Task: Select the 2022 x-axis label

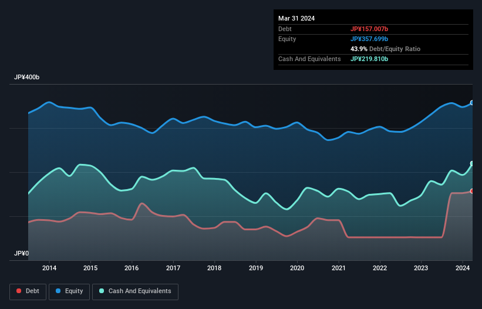Action: click(x=380, y=268)
